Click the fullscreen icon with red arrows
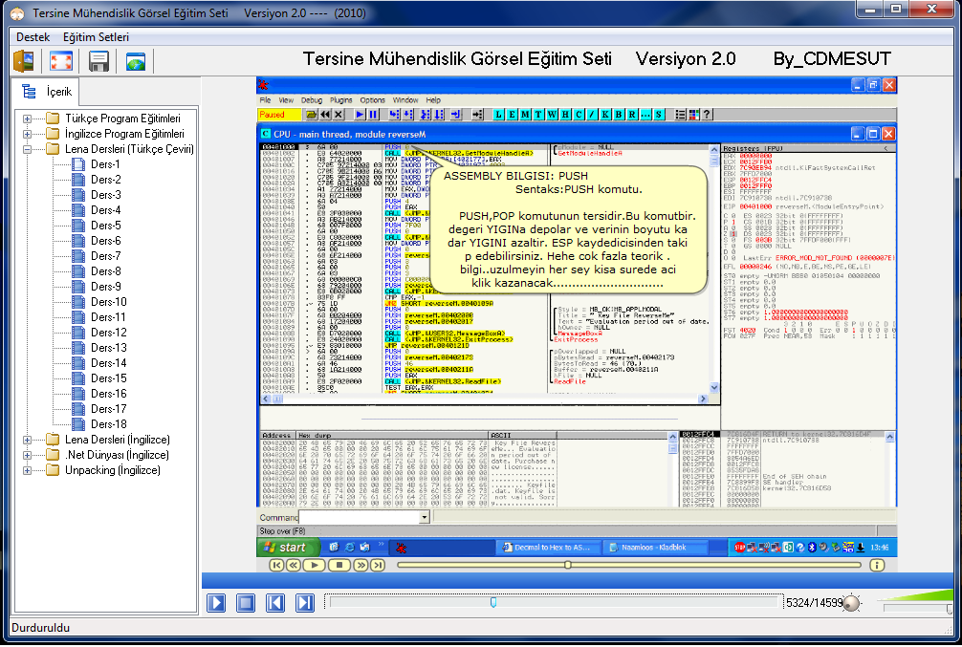This screenshot has width=962, height=647. [61, 62]
